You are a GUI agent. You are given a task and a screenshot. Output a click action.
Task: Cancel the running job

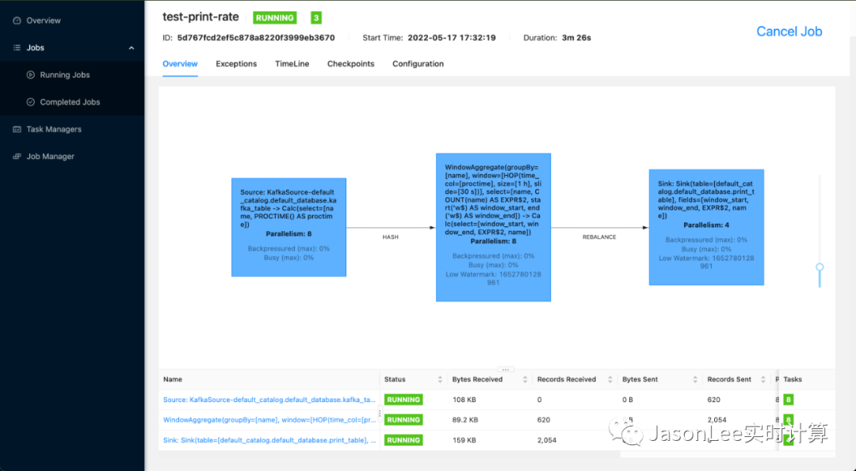pos(789,32)
